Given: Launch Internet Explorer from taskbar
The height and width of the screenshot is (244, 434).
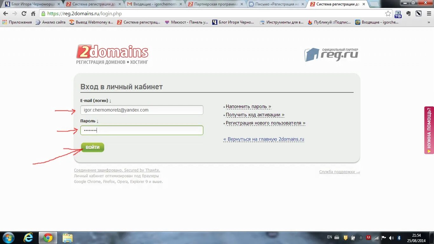Looking at the screenshot, I should click(28, 238).
